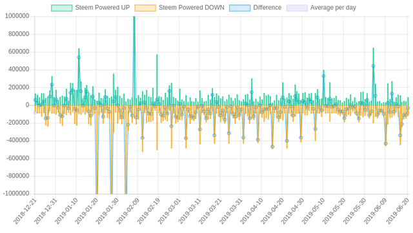Click the 2018-12-31 date label

point(46,212)
